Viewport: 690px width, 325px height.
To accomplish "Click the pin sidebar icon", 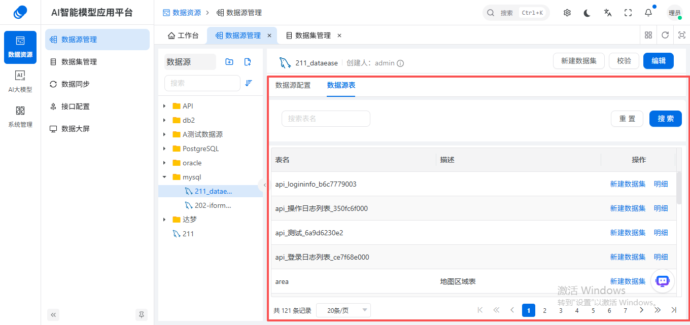I will pyautogui.click(x=142, y=315).
